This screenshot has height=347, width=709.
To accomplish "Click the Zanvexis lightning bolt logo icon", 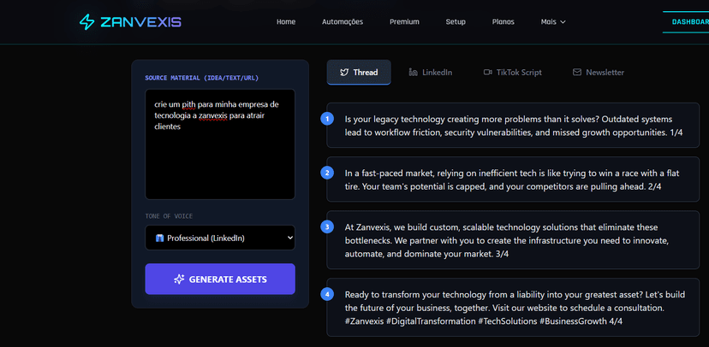I will tap(86, 22).
